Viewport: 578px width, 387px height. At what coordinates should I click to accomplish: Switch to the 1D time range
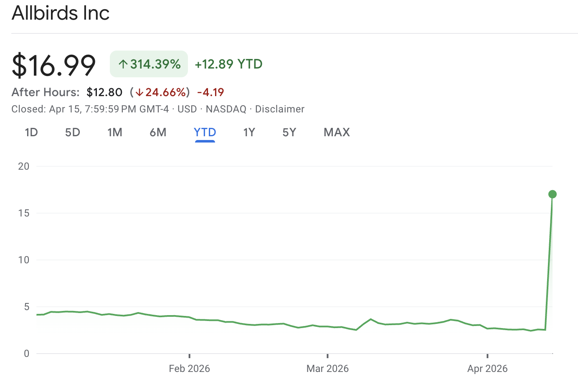click(x=31, y=132)
